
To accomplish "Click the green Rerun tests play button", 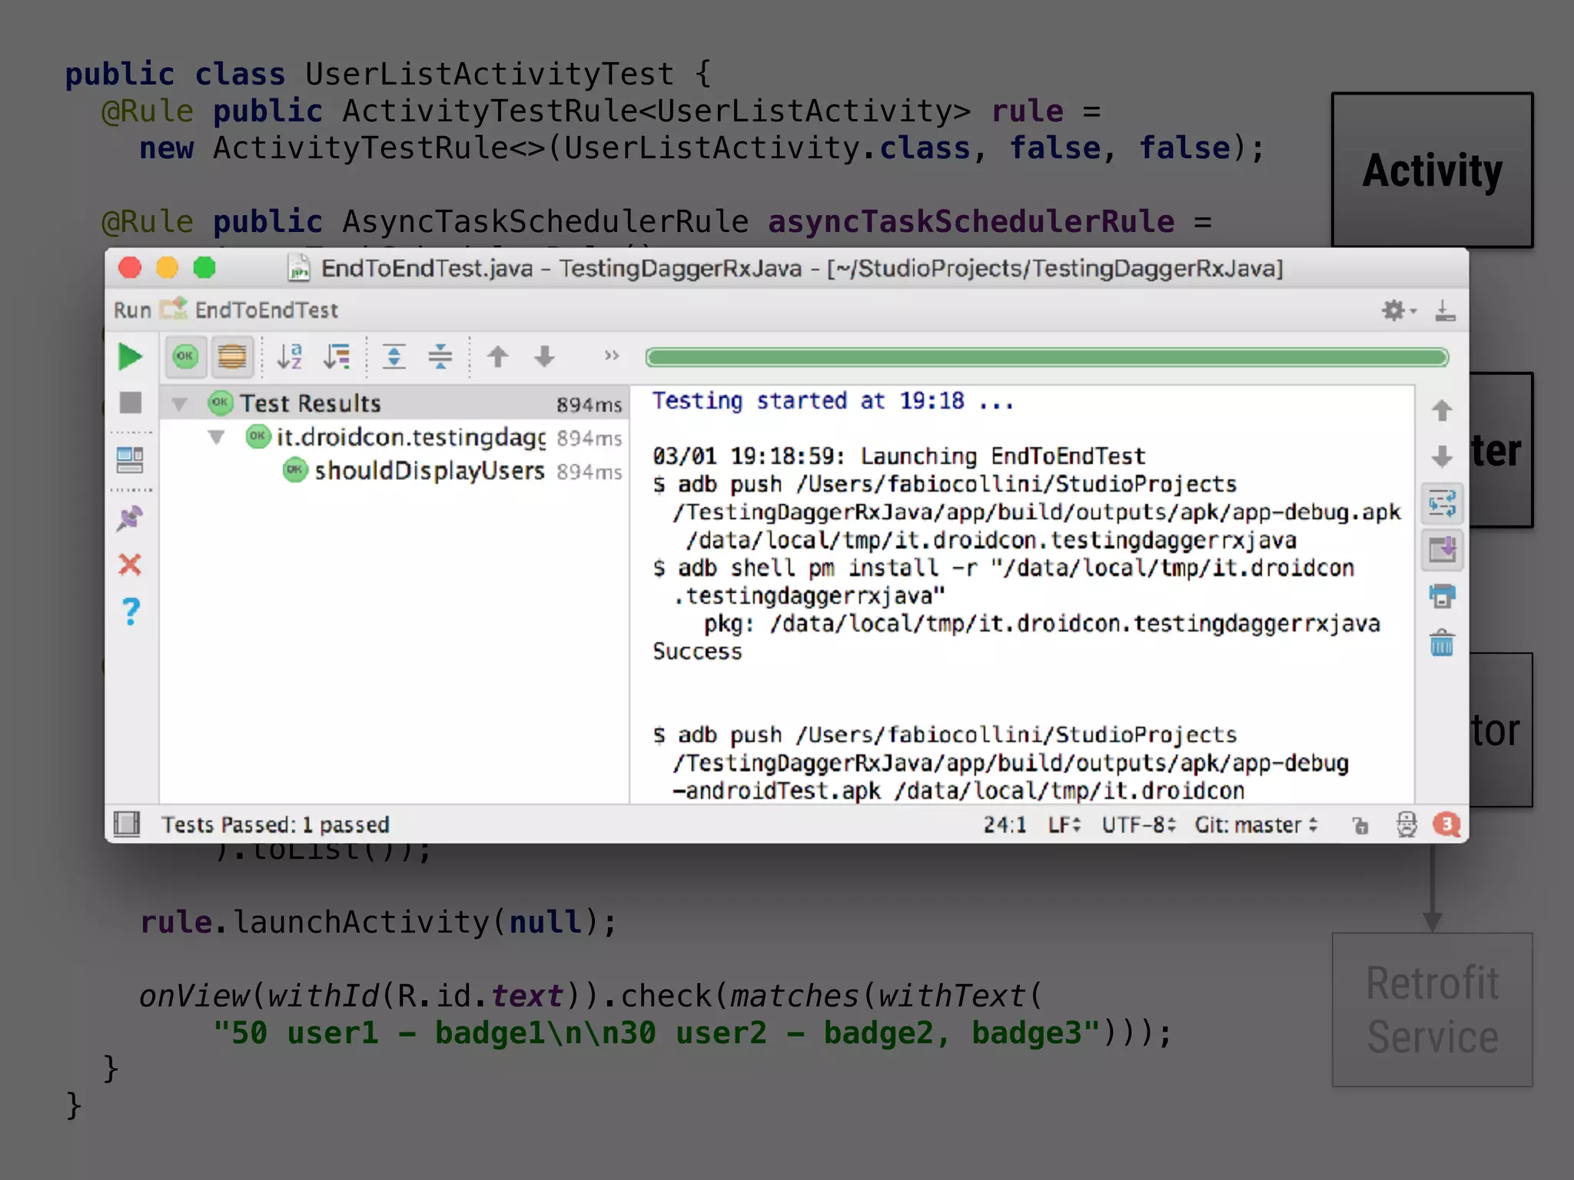I will 130,356.
